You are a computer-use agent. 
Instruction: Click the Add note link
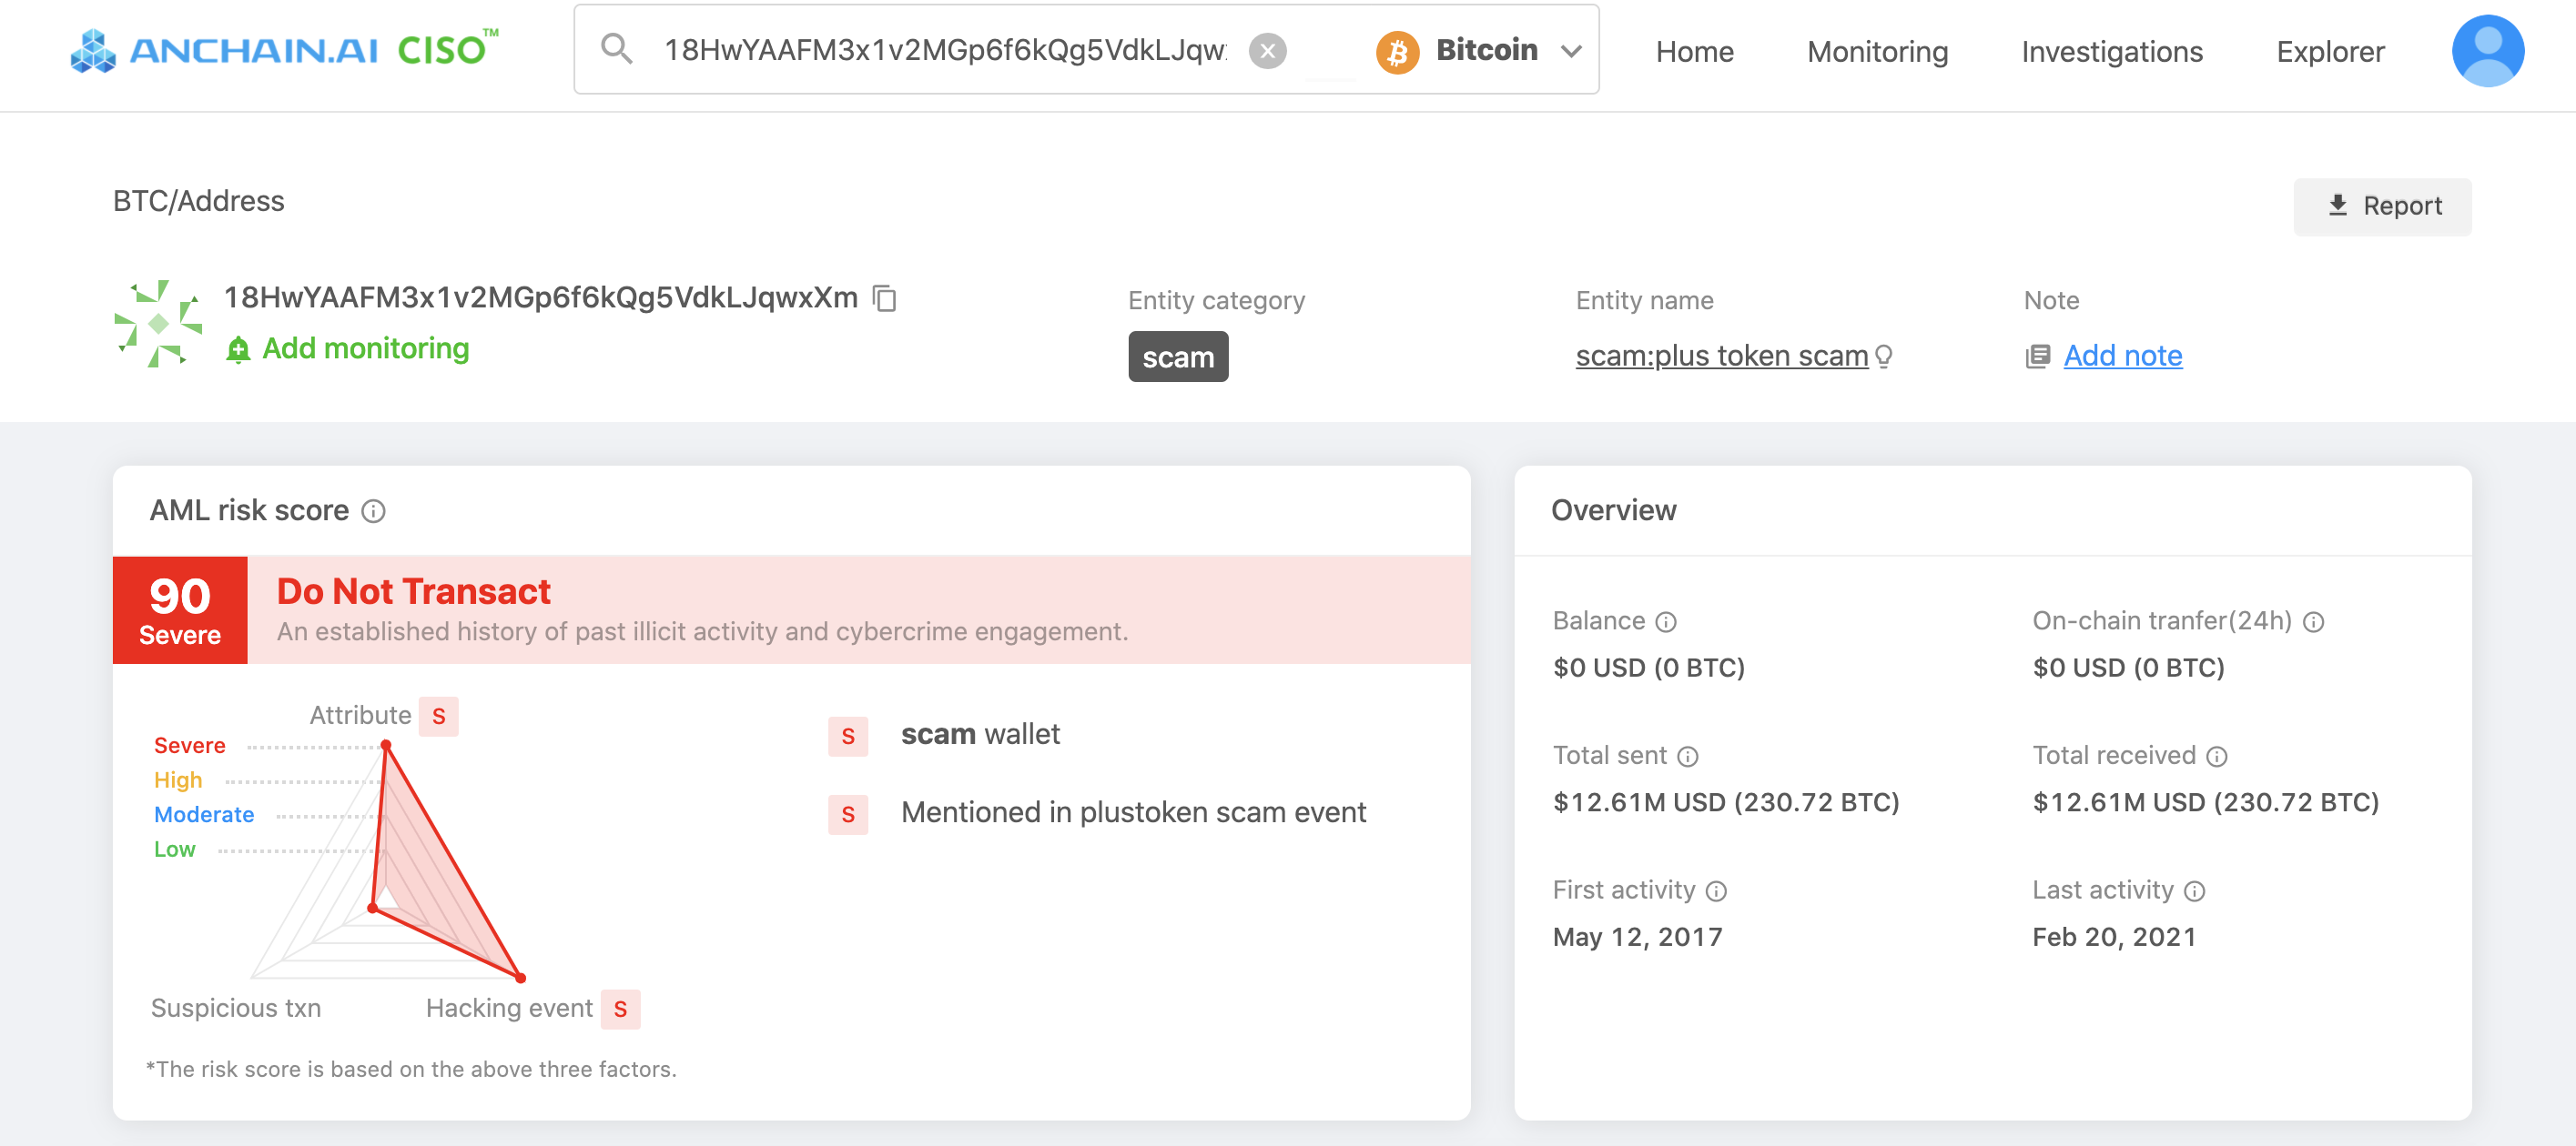(2122, 356)
